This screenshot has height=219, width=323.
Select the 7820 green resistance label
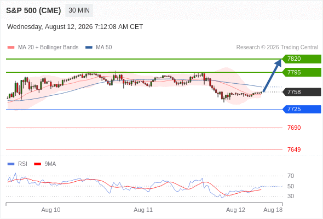click(x=302, y=59)
